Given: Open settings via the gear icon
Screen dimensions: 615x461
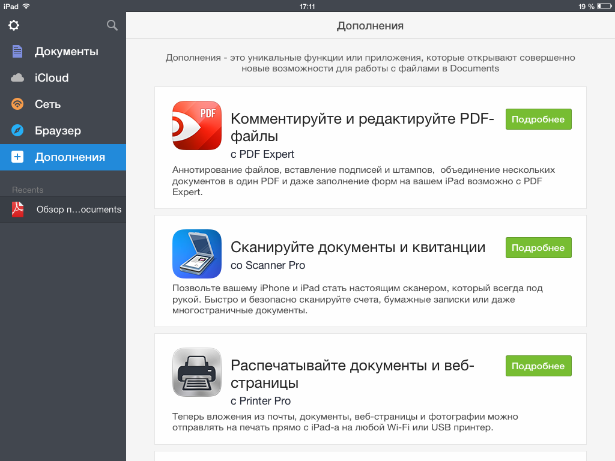Looking at the screenshot, I should [14, 25].
